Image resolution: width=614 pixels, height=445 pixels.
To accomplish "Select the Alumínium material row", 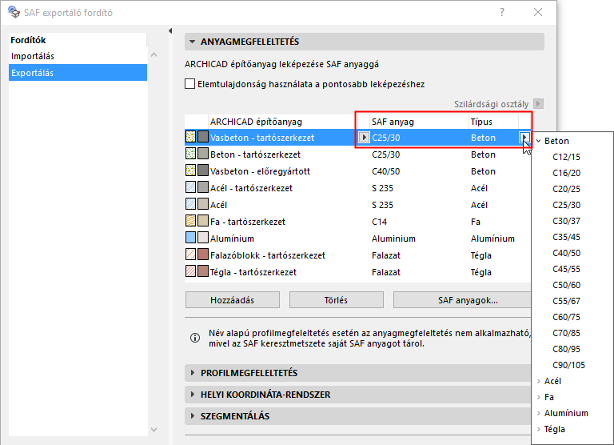I will tap(357, 239).
